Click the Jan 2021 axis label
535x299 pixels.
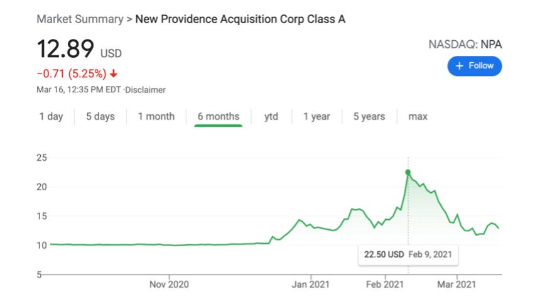311,285
